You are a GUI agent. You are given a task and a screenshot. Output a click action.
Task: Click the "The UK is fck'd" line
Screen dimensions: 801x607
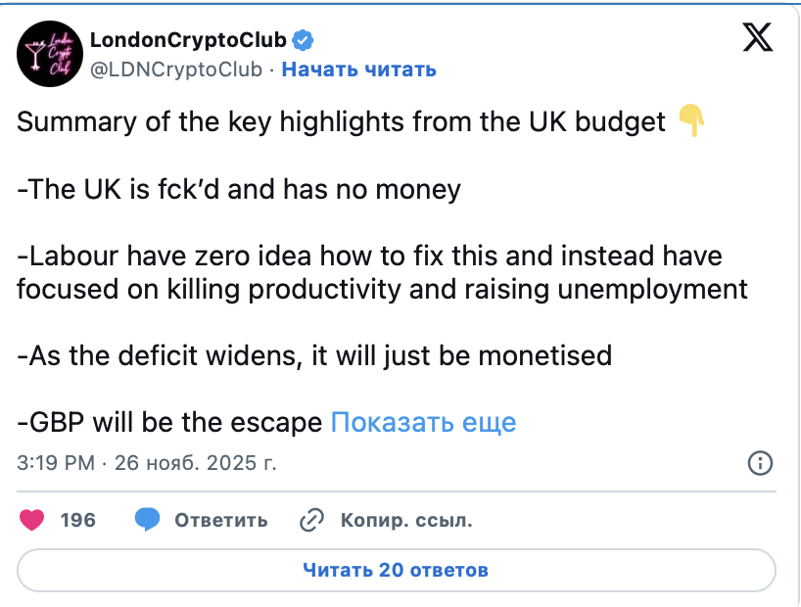pyautogui.click(x=239, y=189)
